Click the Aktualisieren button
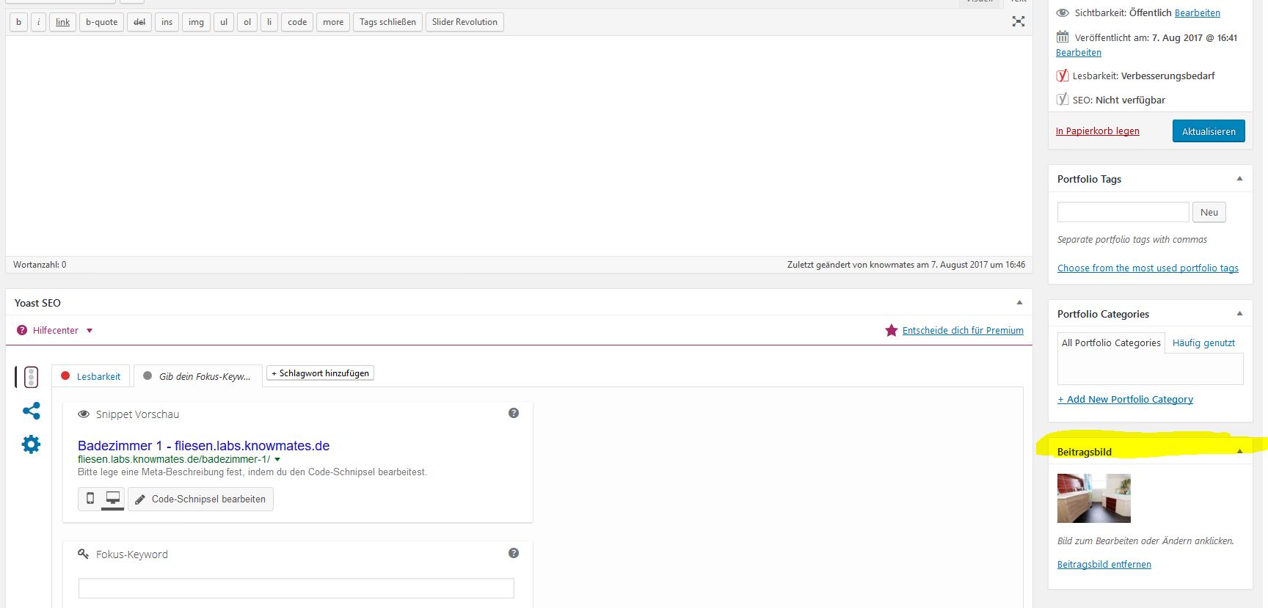1268x608 pixels. 1209,131
